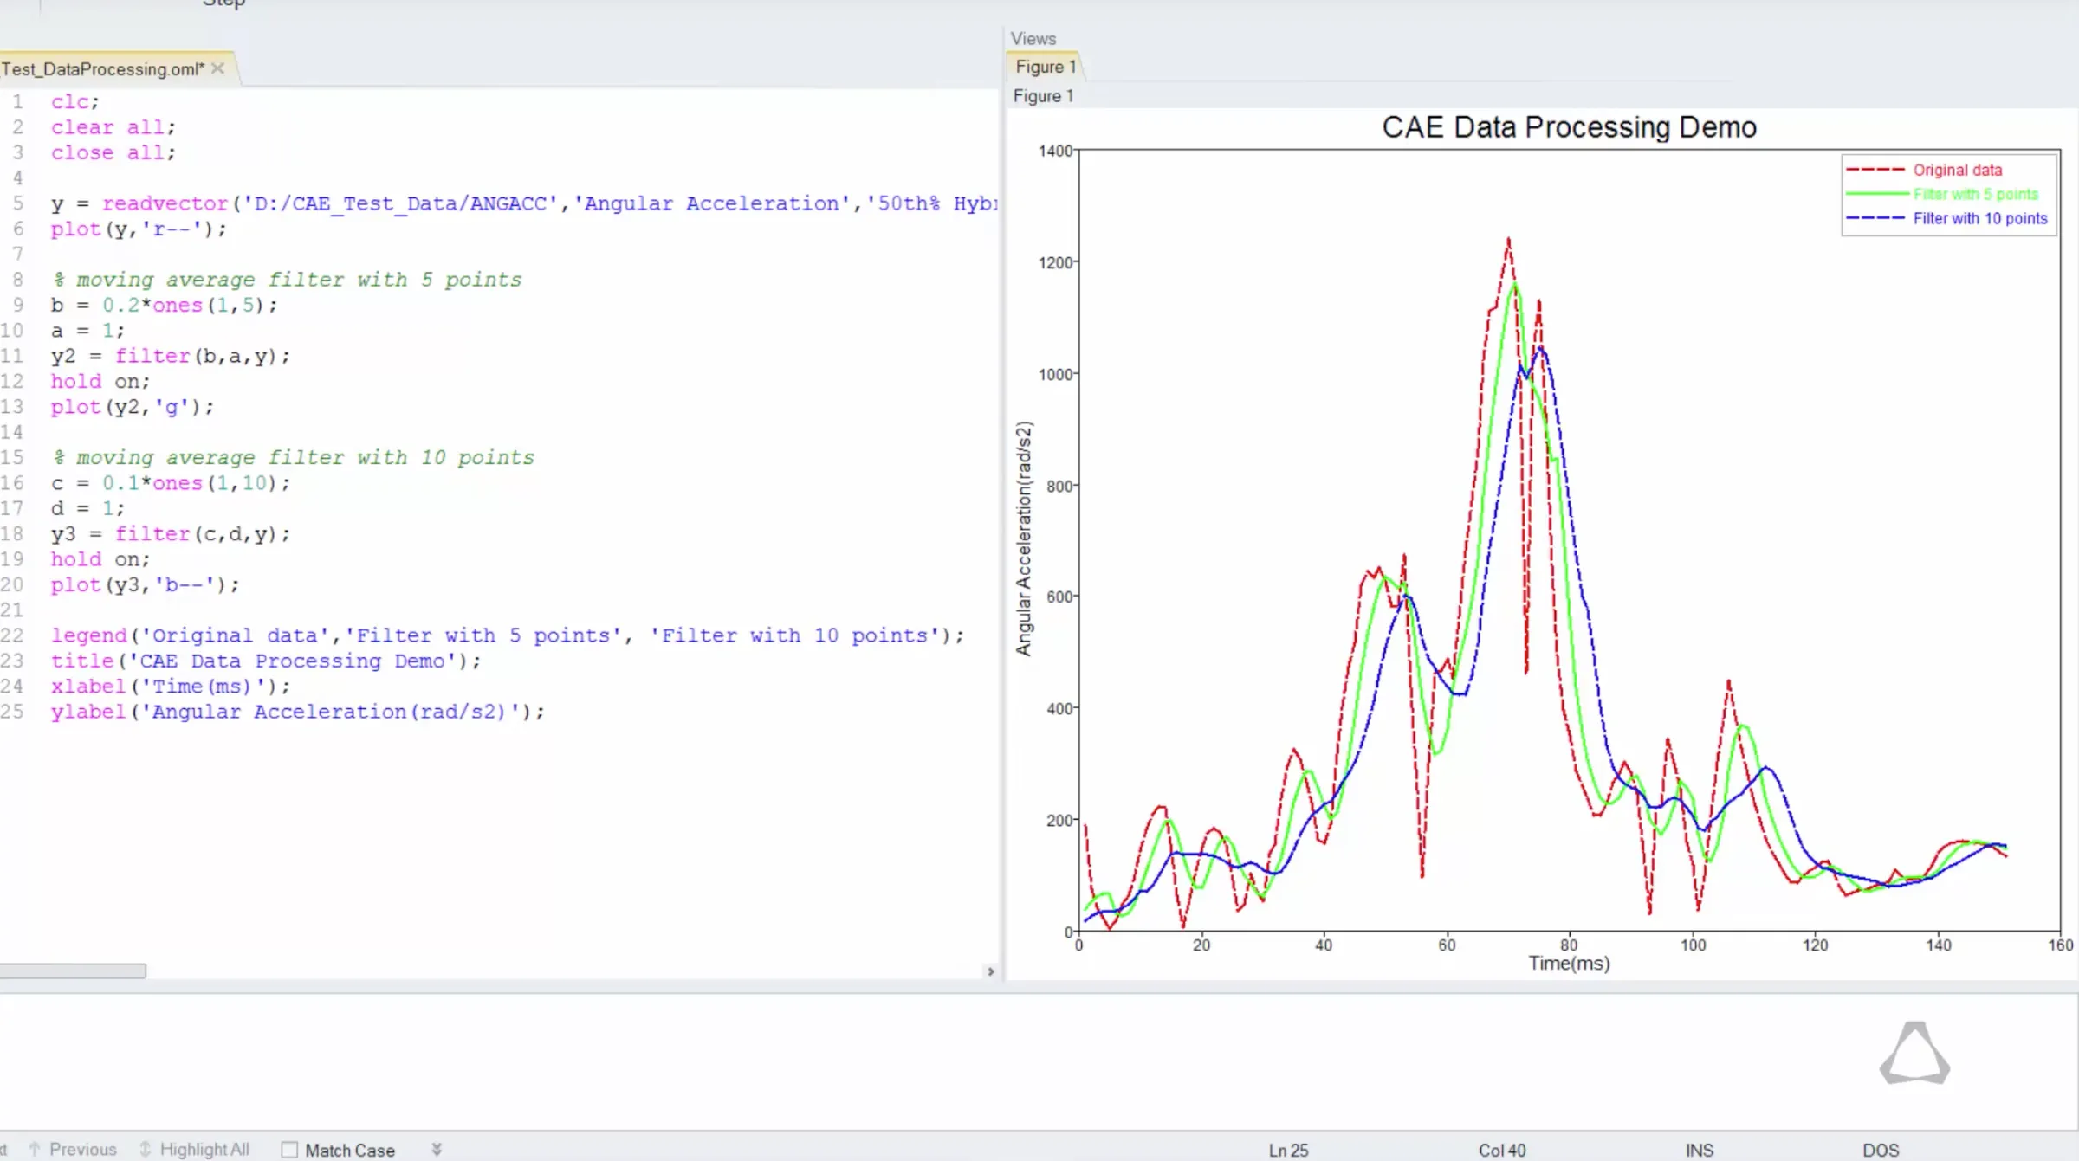Expand additional search options via the double chevron

click(x=436, y=1149)
